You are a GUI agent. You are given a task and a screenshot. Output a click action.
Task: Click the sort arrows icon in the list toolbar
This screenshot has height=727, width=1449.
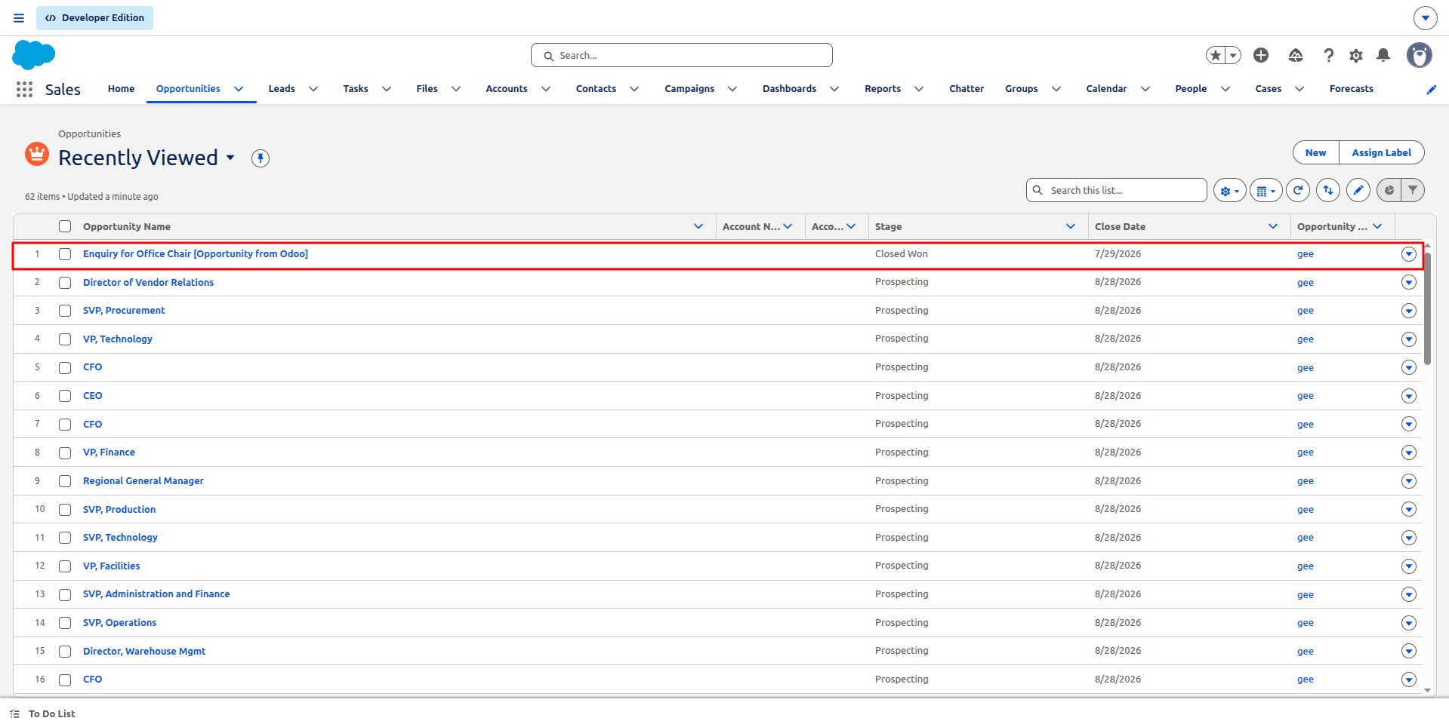[x=1328, y=191]
